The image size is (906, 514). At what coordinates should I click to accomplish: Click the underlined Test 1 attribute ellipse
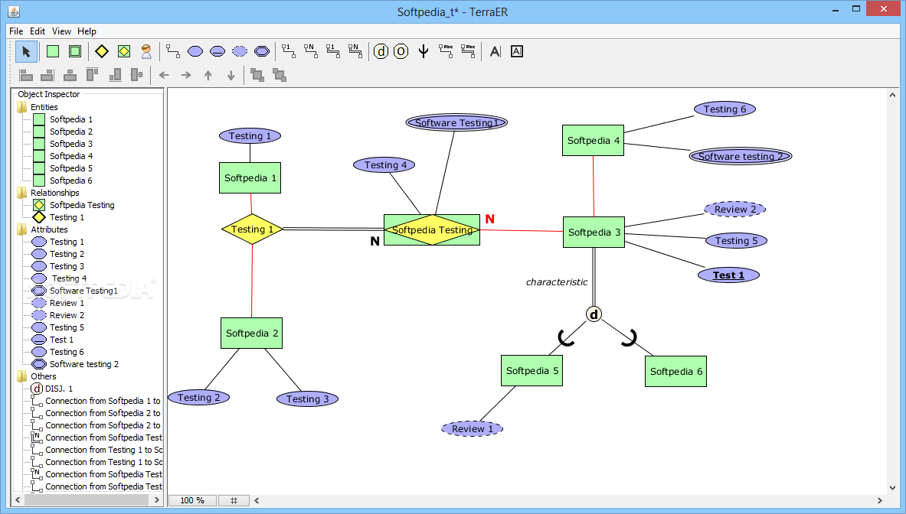click(x=728, y=275)
